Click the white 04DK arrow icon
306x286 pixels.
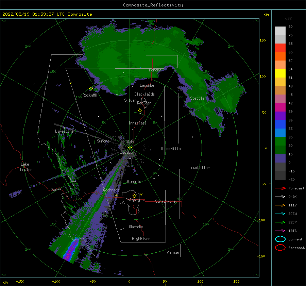click(280, 197)
